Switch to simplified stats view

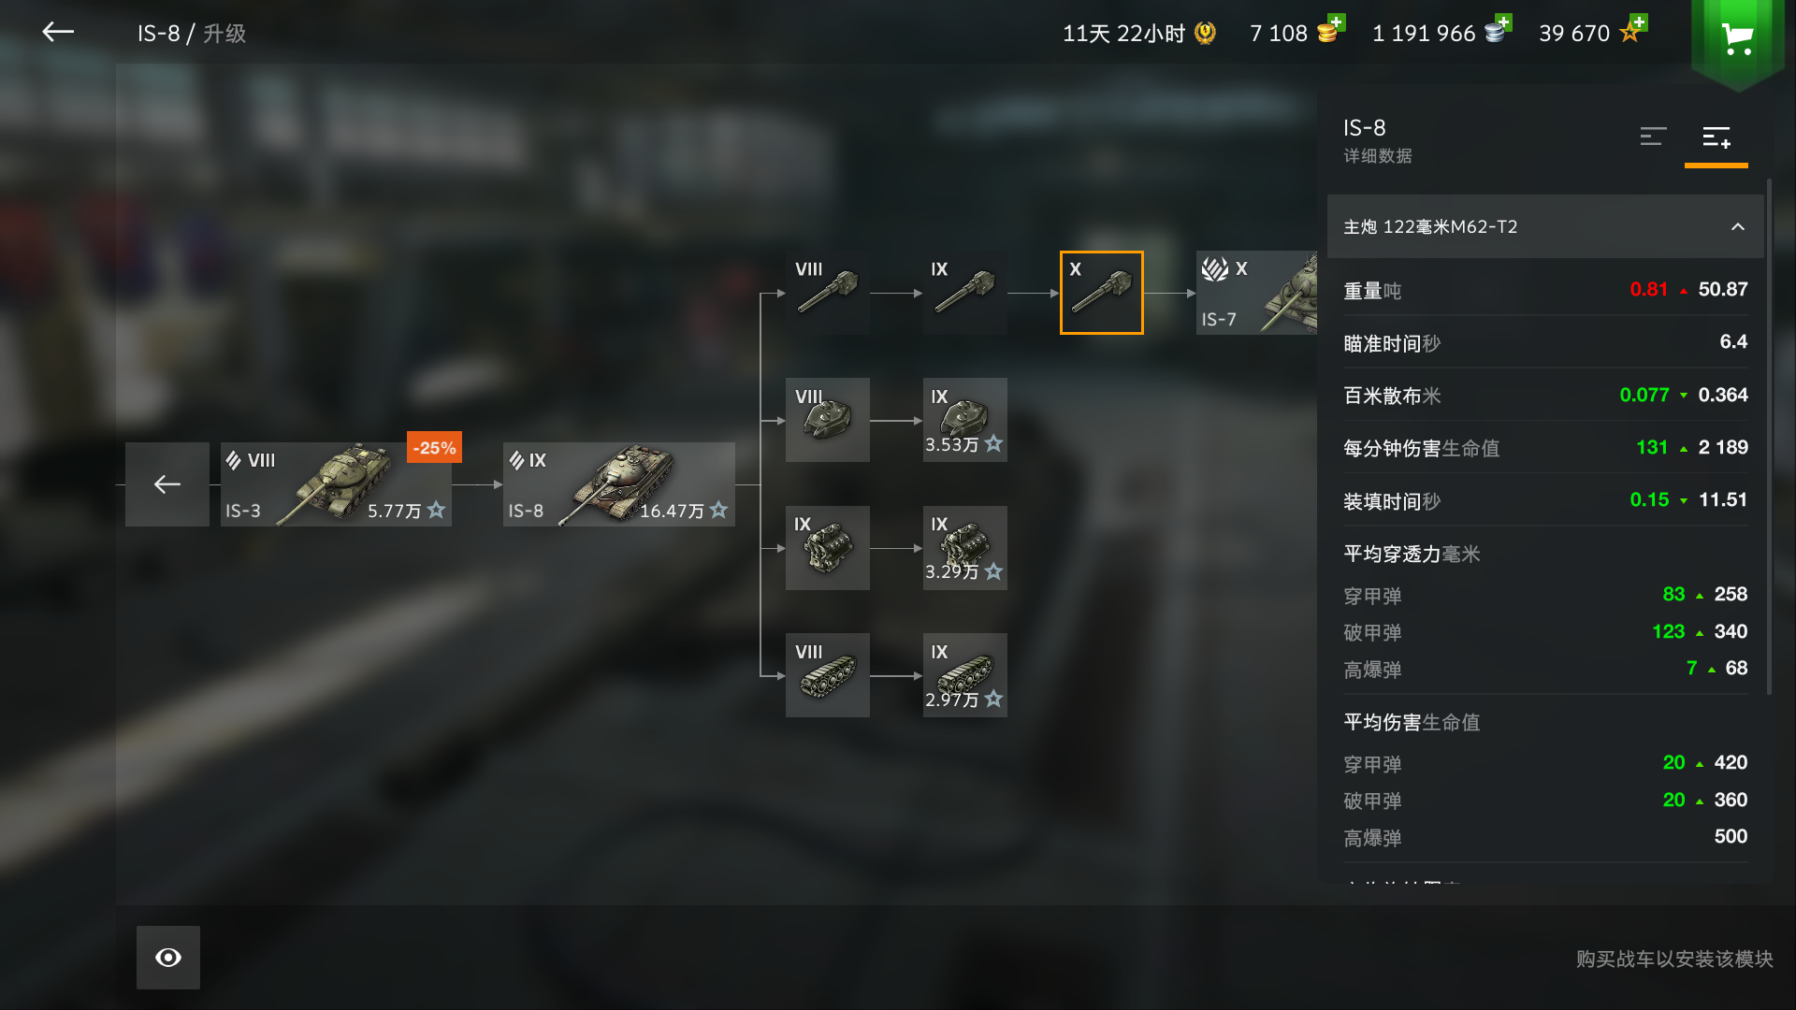[1653, 137]
